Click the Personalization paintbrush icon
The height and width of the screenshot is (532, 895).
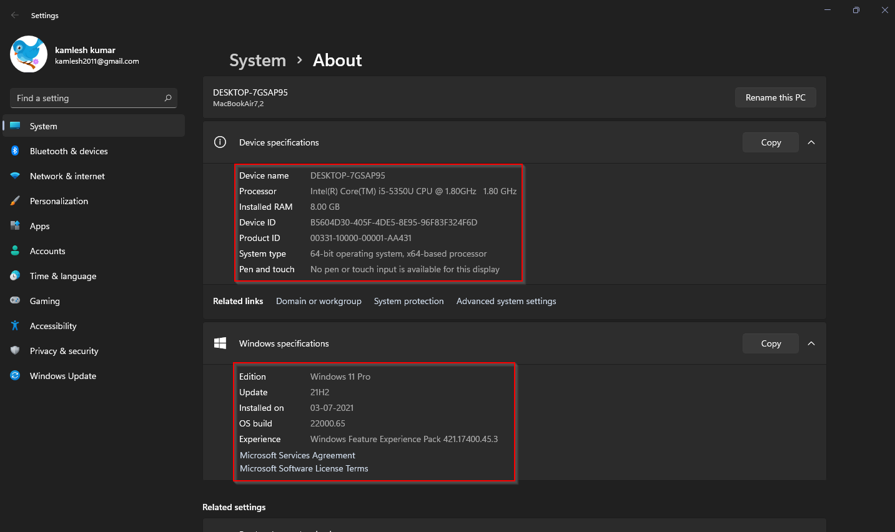[x=15, y=201]
